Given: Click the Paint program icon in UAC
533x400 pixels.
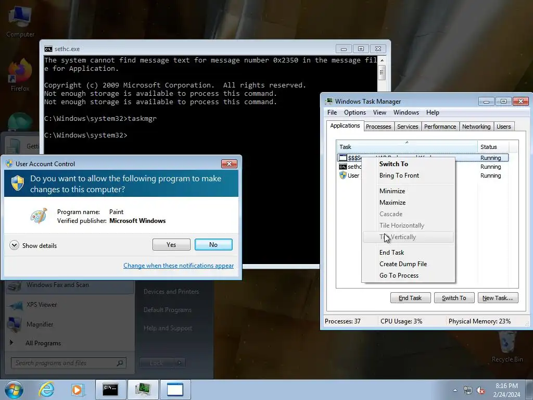Looking at the screenshot, I should 39,216.
